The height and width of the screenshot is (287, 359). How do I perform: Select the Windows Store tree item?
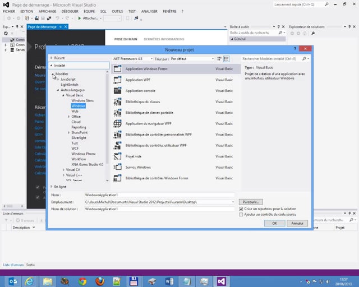[x=82, y=100]
